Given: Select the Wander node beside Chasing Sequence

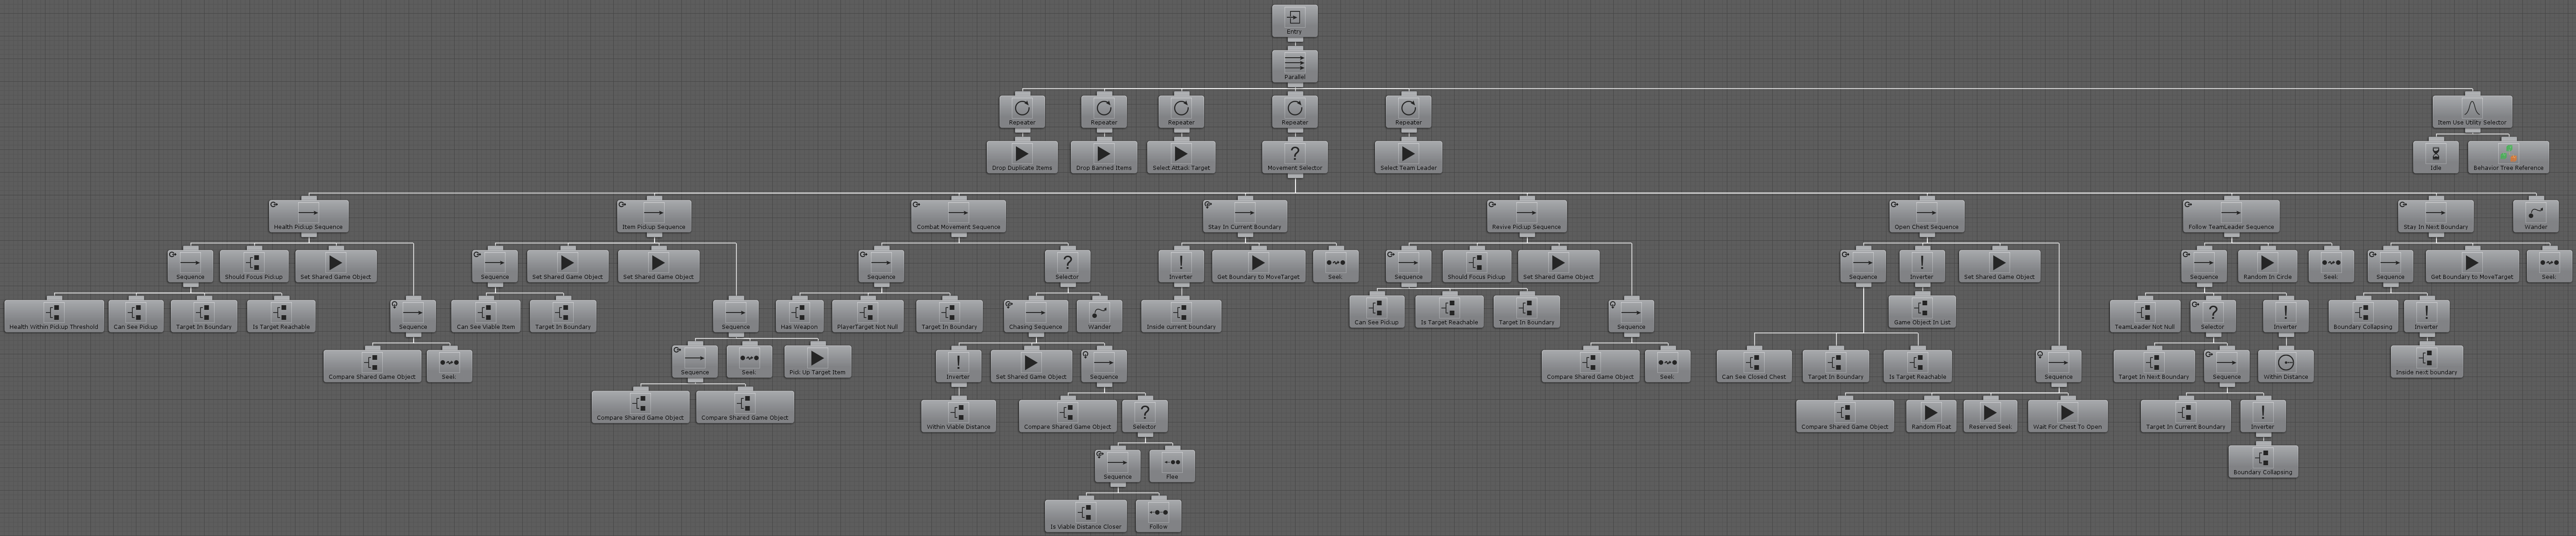Looking at the screenshot, I should coord(1099,316).
